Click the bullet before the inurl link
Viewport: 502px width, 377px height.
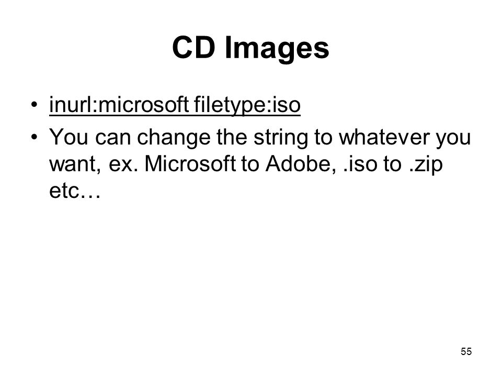pos(35,105)
